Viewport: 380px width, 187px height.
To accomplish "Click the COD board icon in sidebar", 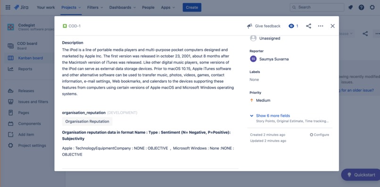I will pyautogui.click(x=11, y=46).
